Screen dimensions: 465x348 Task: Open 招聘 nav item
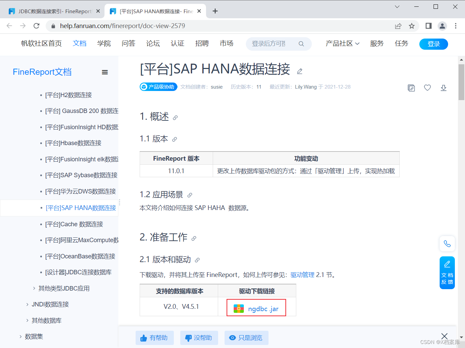(x=202, y=44)
